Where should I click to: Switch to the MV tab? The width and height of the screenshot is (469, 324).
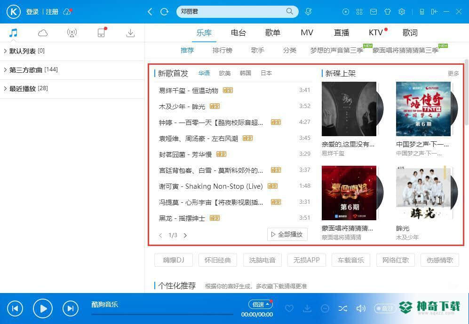click(x=307, y=32)
